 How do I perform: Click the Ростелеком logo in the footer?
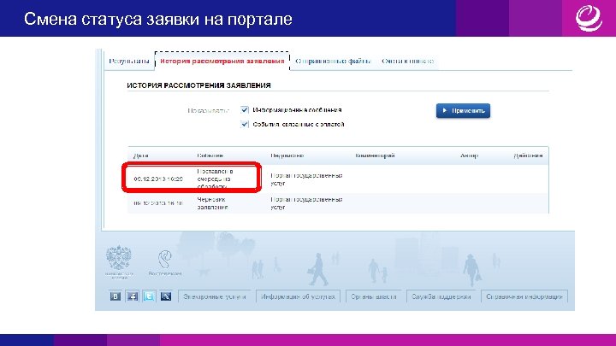[x=165, y=263]
